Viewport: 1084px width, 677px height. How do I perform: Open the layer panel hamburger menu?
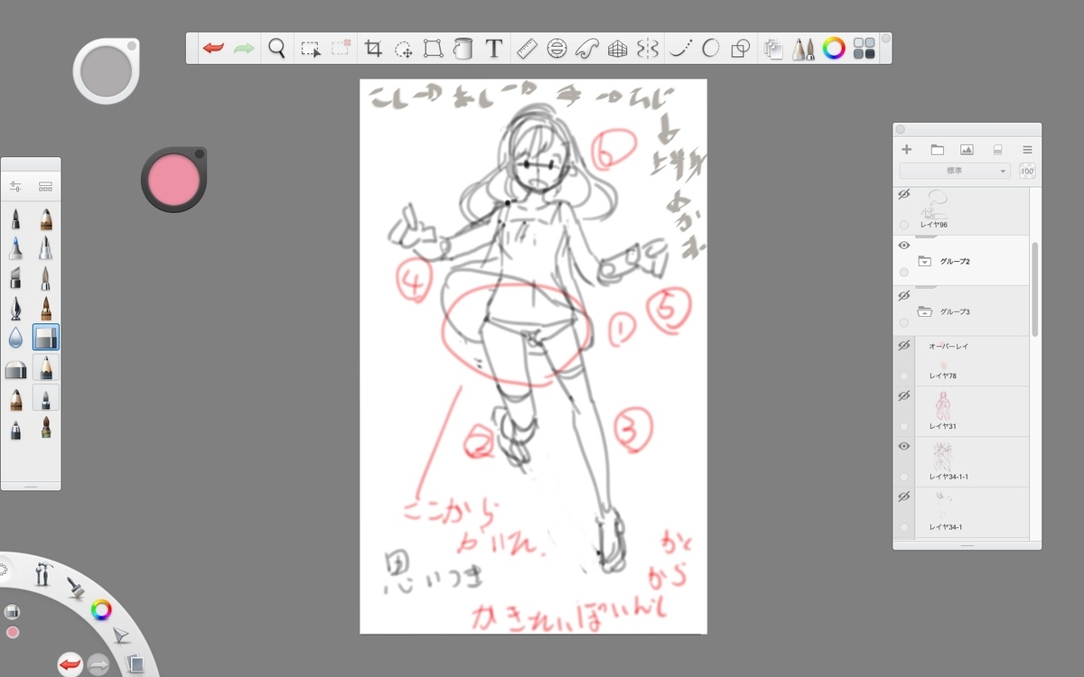click(1027, 150)
